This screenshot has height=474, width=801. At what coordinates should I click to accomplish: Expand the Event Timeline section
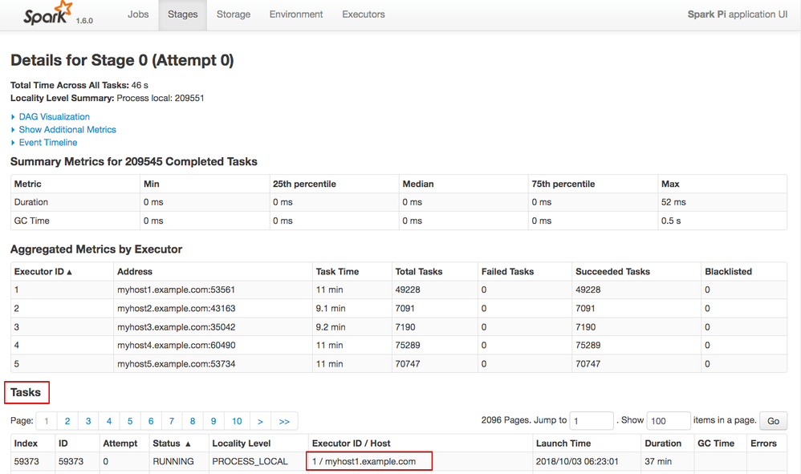coord(48,142)
